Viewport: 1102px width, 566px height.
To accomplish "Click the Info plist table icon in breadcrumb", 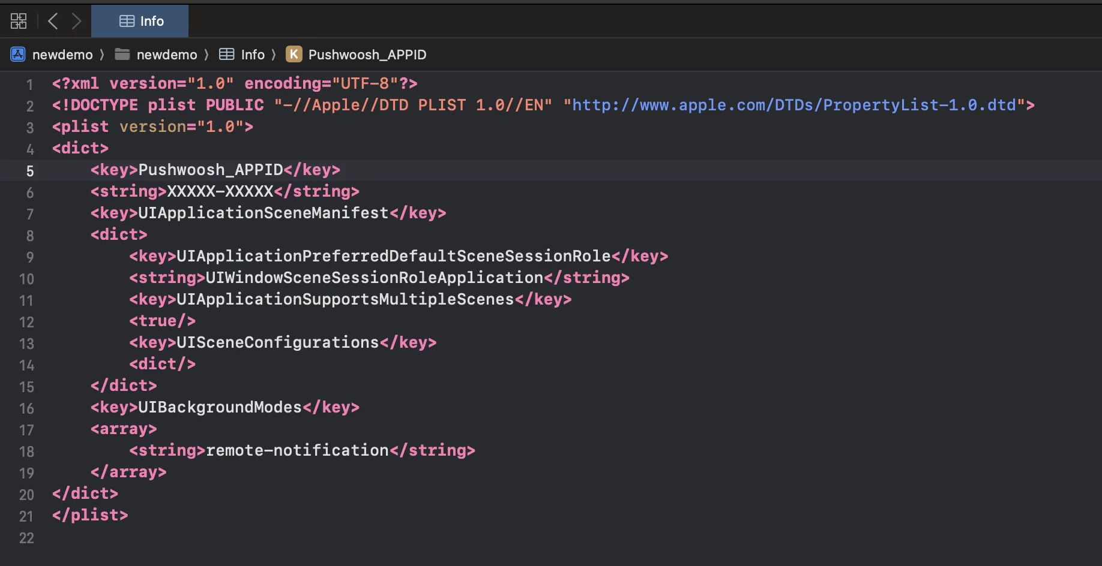I will click(226, 55).
